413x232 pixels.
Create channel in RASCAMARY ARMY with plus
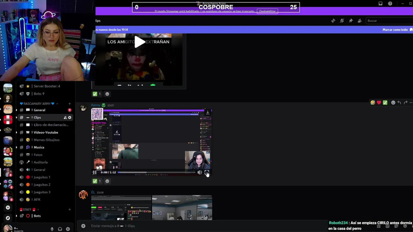coord(69,104)
